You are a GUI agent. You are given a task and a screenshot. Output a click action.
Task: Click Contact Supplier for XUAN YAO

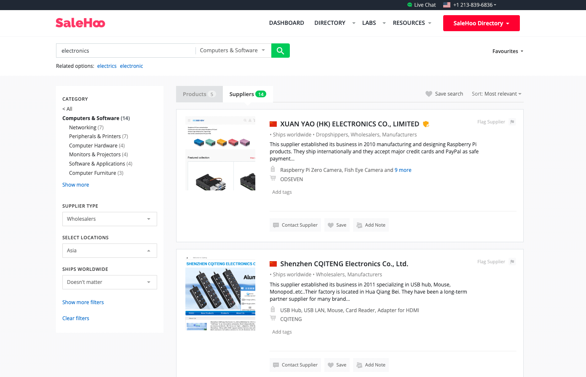[x=295, y=225]
